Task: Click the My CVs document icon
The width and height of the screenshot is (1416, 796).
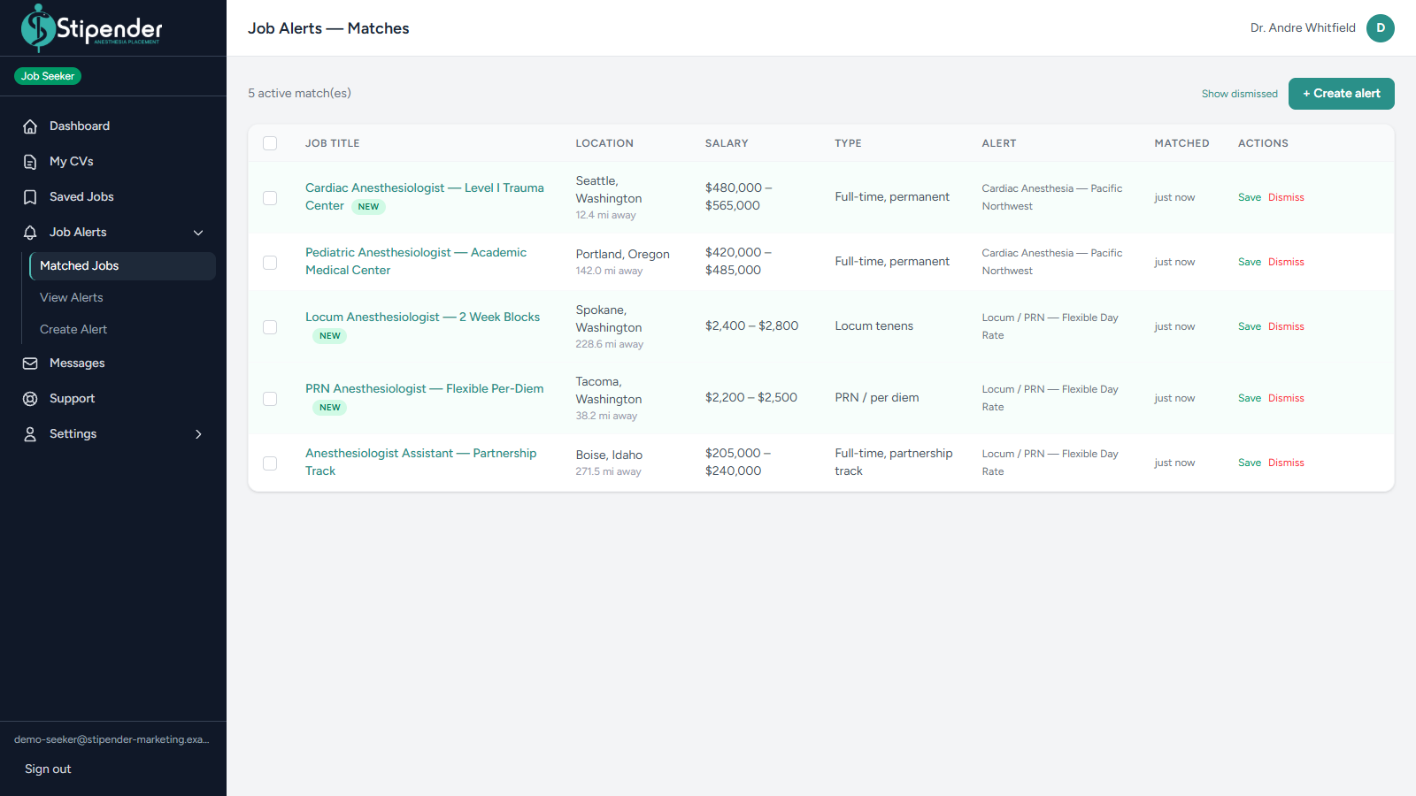Action: [30, 162]
